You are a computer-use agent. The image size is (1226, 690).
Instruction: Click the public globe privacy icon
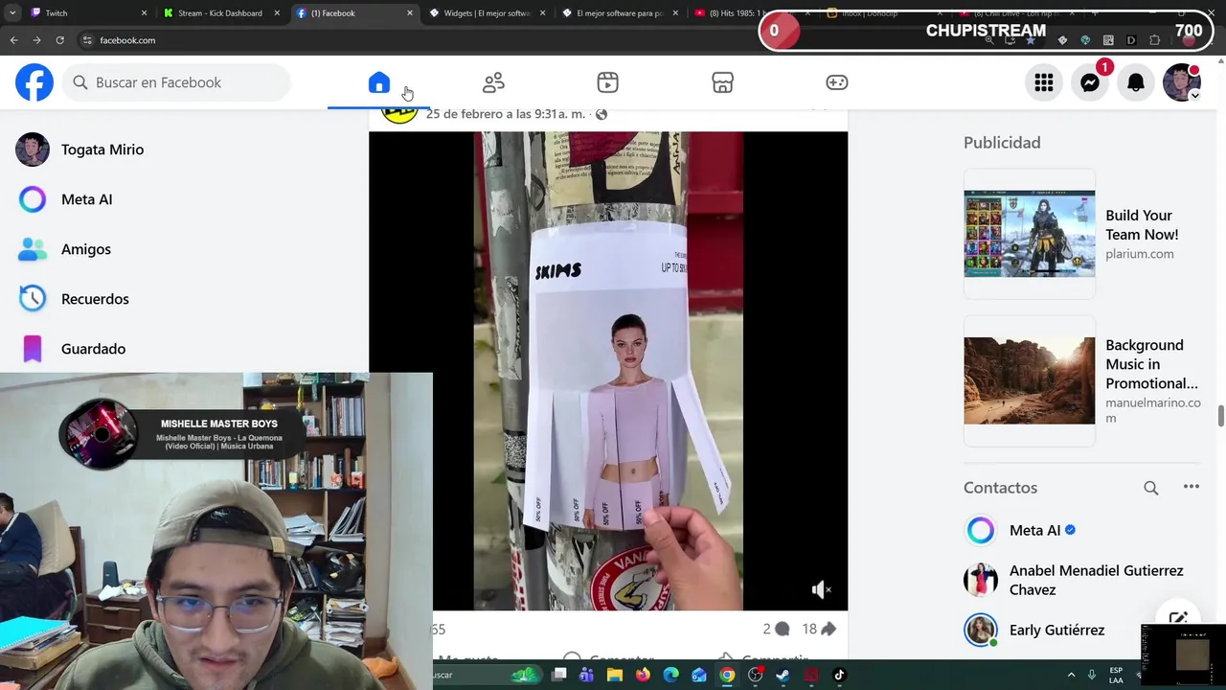point(602,114)
